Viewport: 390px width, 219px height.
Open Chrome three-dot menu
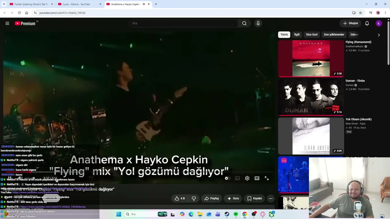click(385, 13)
